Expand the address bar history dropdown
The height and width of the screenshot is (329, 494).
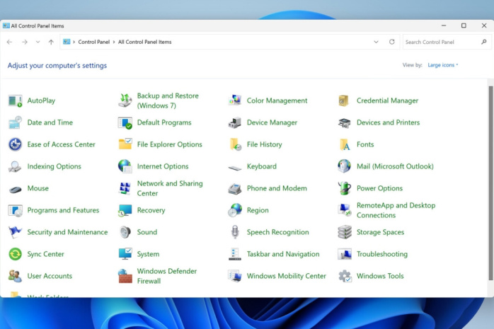(376, 42)
